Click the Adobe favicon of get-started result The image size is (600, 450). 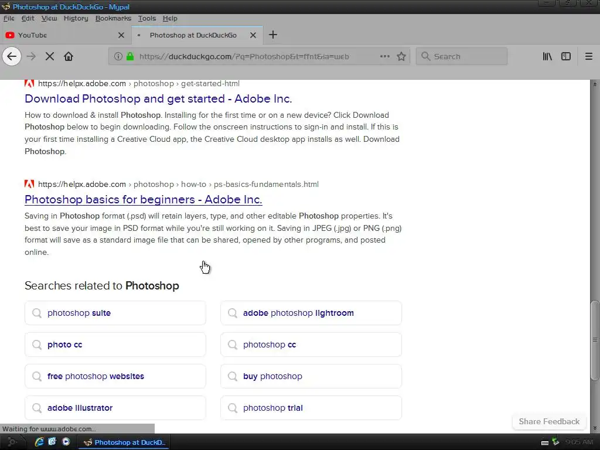click(29, 83)
